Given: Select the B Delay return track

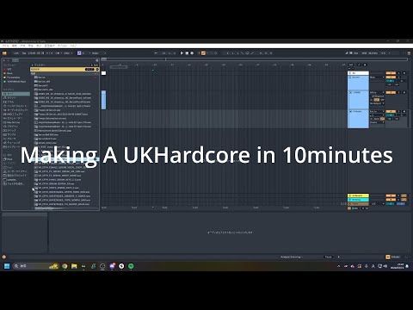Looking at the screenshot, I should (x=359, y=200).
